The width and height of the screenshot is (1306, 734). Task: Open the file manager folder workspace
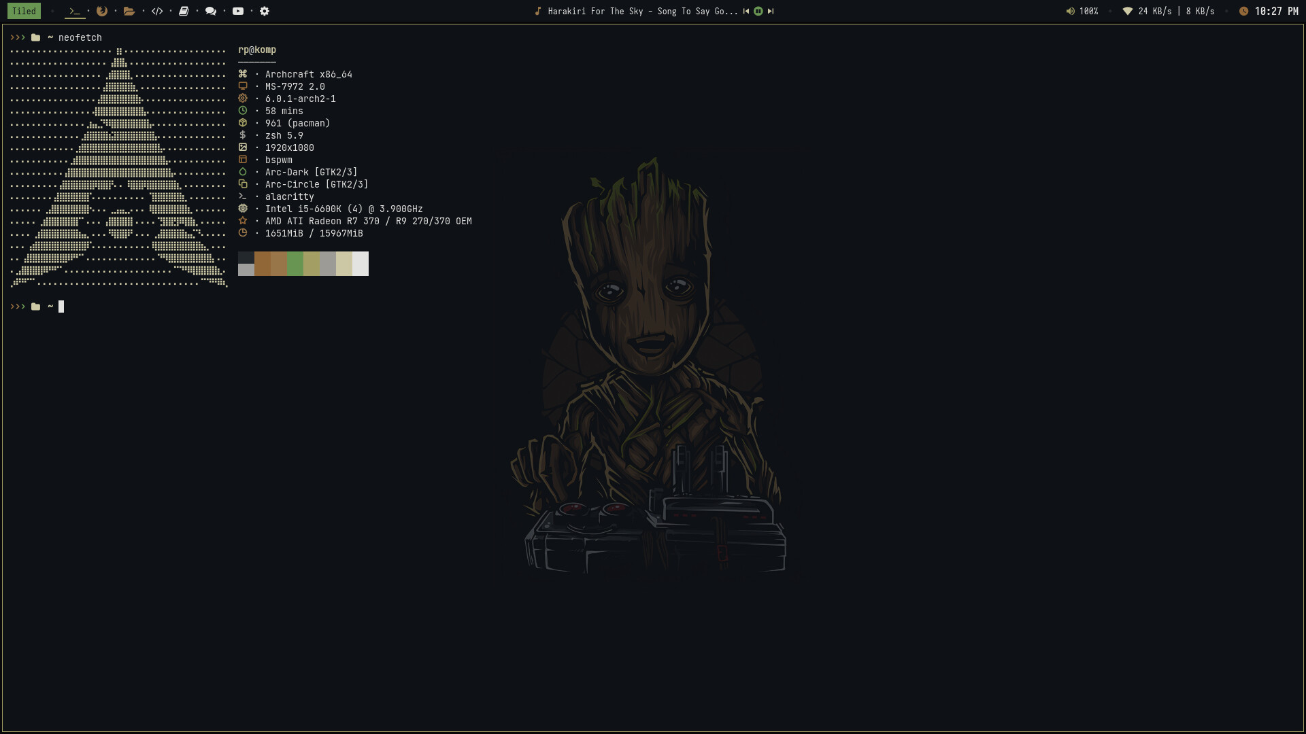coord(129,11)
